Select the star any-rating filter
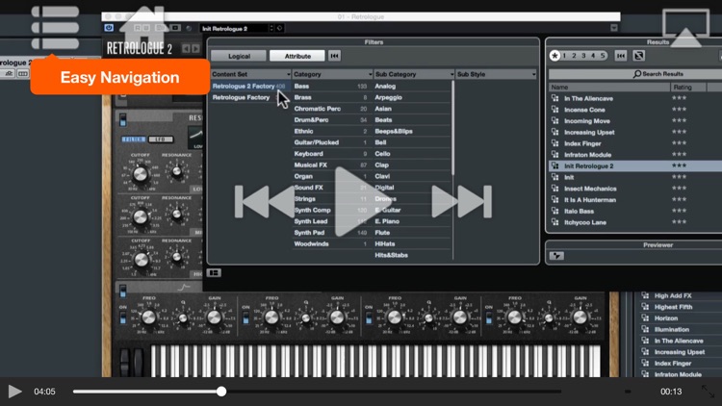The image size is (722, 406). [554, 56]
